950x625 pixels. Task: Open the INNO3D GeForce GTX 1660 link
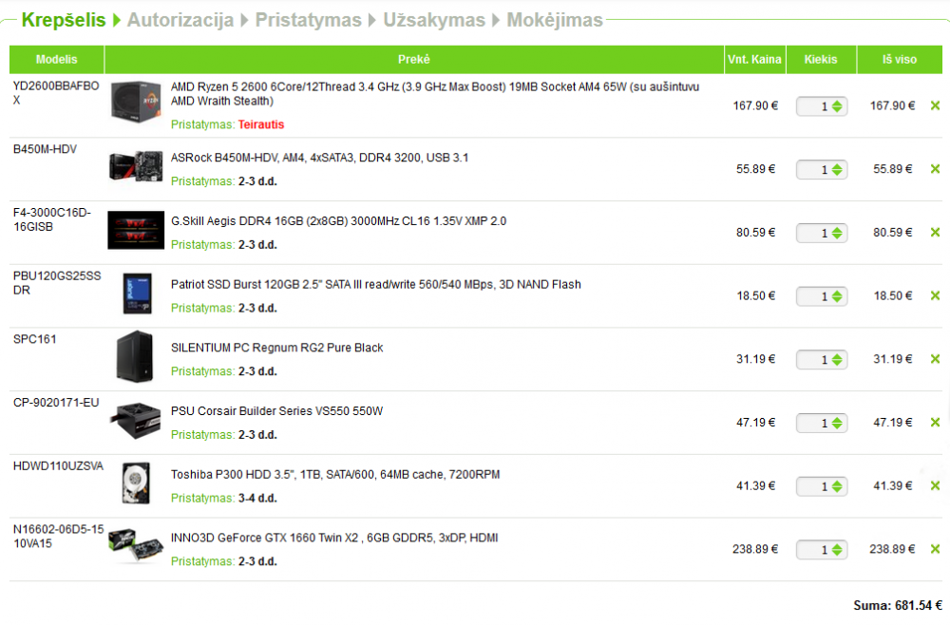click(x=333, y=538)
